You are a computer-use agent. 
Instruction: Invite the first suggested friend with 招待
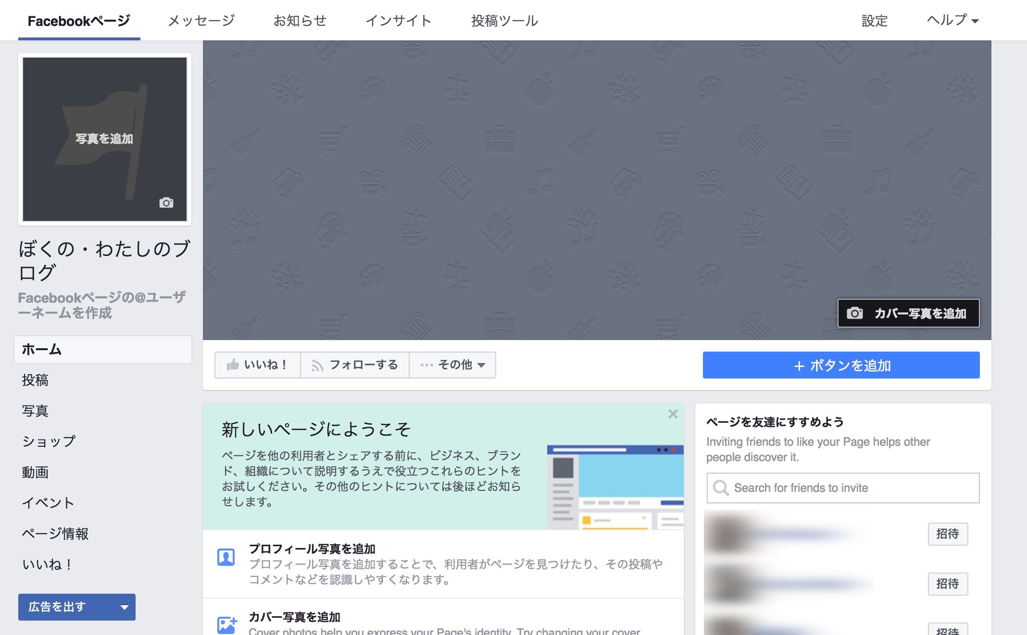click(x=948, y=534)
